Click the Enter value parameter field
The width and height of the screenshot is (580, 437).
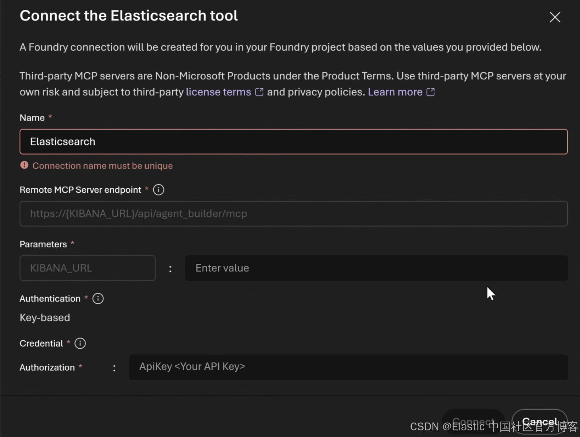coord(376,268)
